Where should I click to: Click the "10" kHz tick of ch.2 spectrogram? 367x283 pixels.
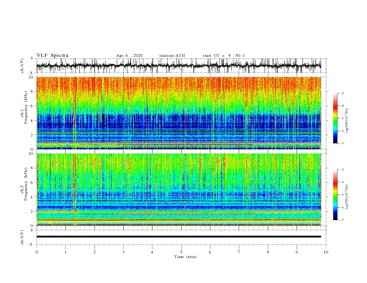(31, 154)
